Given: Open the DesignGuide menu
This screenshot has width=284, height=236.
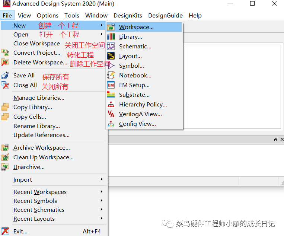Looking at the screenshot, I should [x=165, y=16].
